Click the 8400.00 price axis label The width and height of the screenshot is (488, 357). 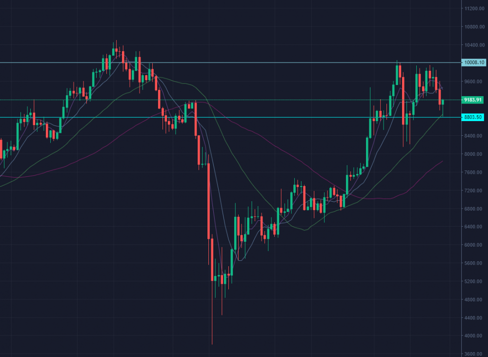point(474,136)
